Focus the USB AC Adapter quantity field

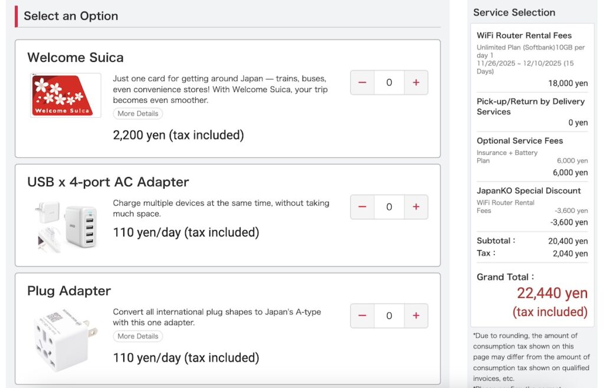coord(389,207)
